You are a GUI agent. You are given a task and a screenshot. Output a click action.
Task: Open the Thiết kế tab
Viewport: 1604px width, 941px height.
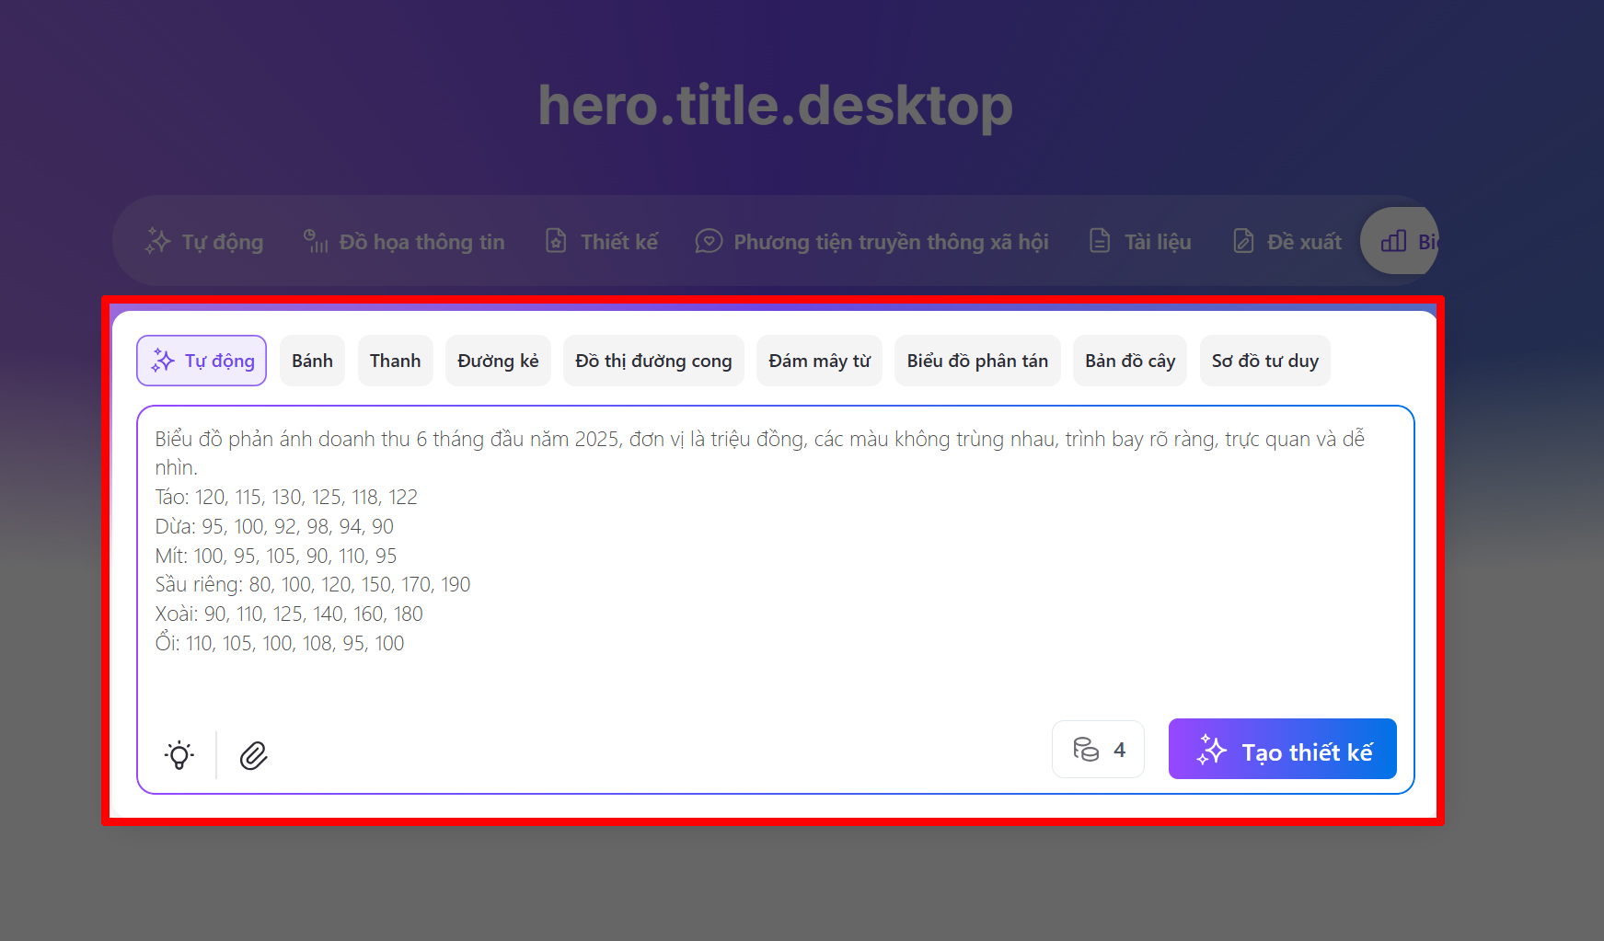coord(602,241)
